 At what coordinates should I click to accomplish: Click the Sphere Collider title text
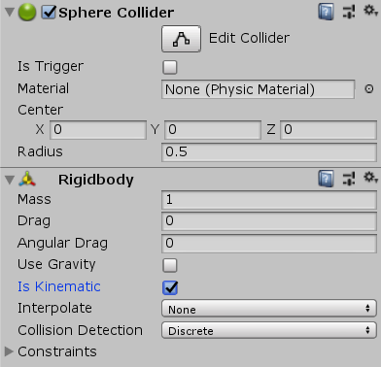click(x=116, y=13)
